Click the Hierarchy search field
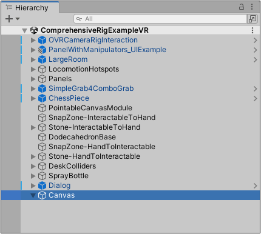Image resolution: width=261 pixels, height=234 pixels. coord(160,19)
